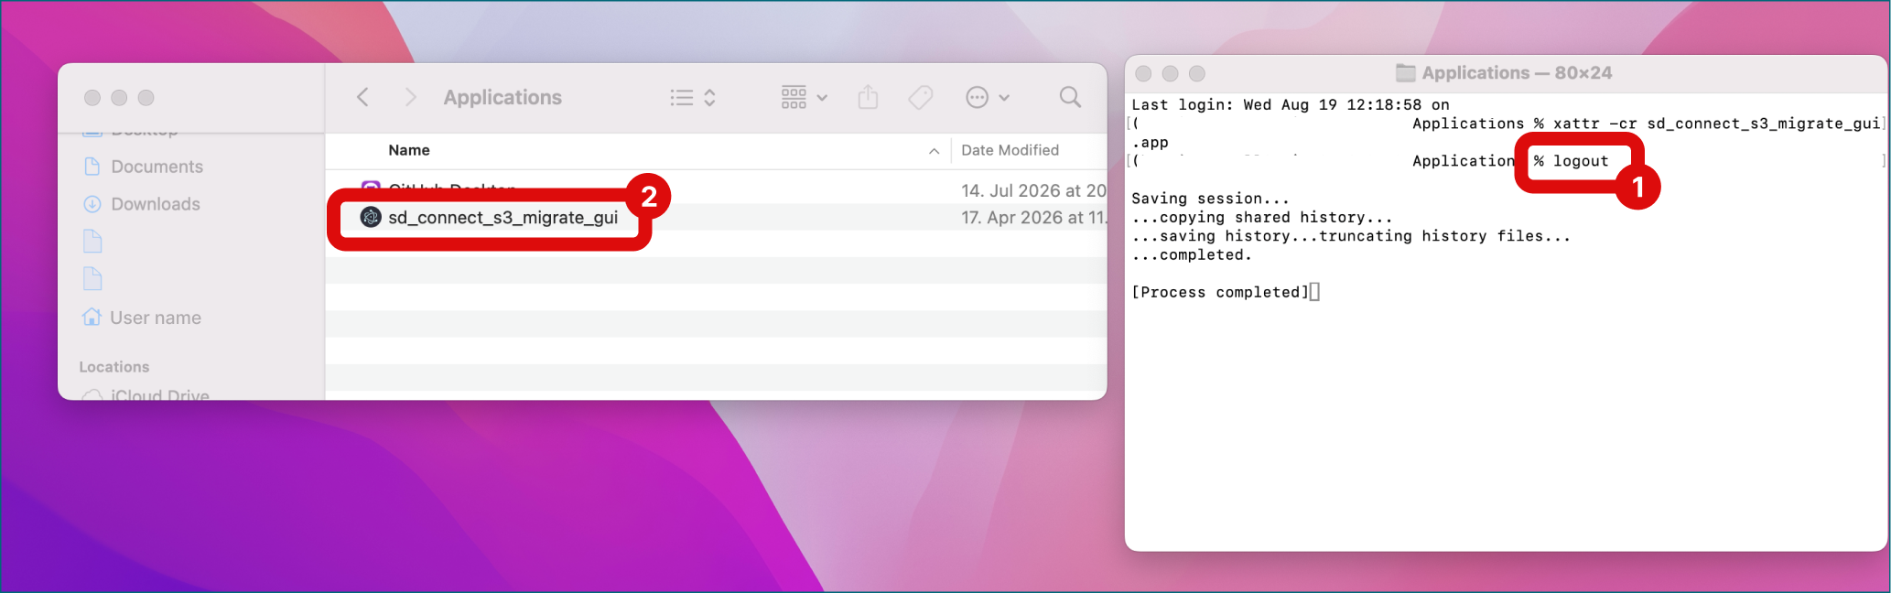The image size is (1891, 593).
Task: Click the Locations sidebar section header
Action: point(113,367)
